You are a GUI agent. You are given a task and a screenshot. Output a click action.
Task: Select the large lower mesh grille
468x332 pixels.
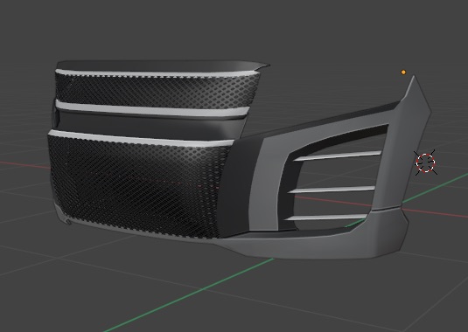[137, 188]
